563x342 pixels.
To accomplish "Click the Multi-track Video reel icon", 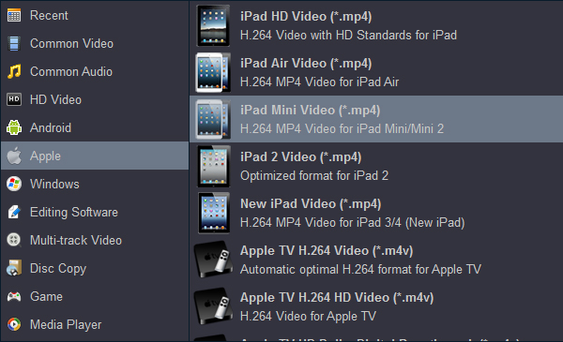I will [14, 240].
